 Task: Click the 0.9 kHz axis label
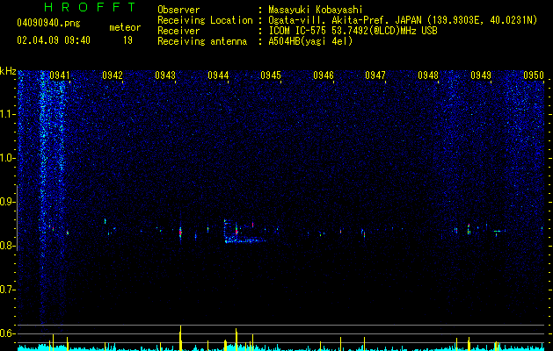(x=7, y=202)
